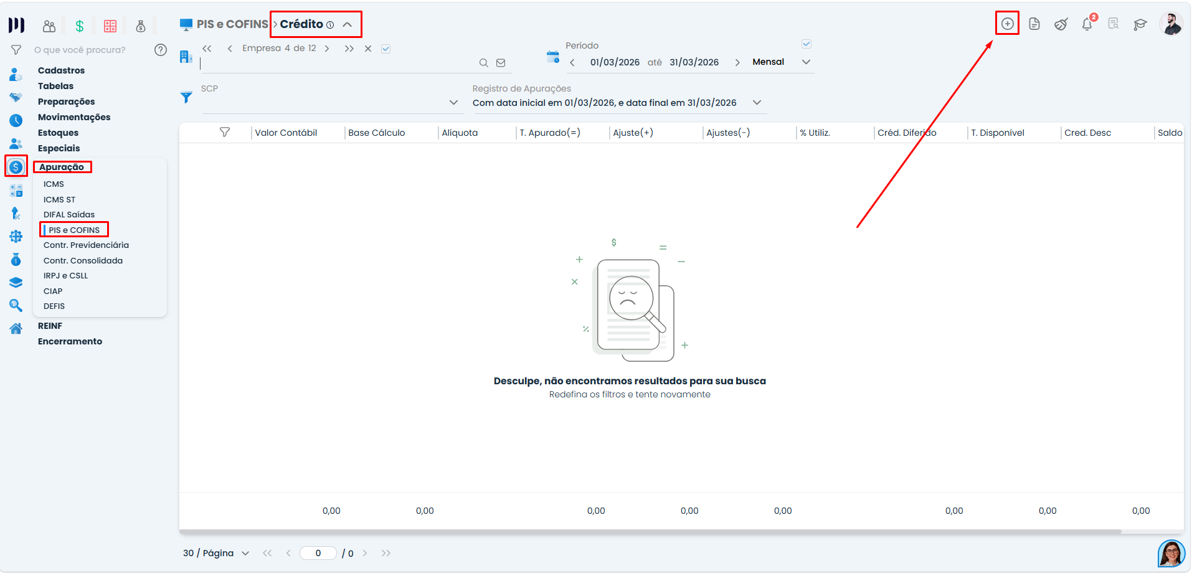
Task: Open the graduation cap training icon
Action: tap(1140, 24)
